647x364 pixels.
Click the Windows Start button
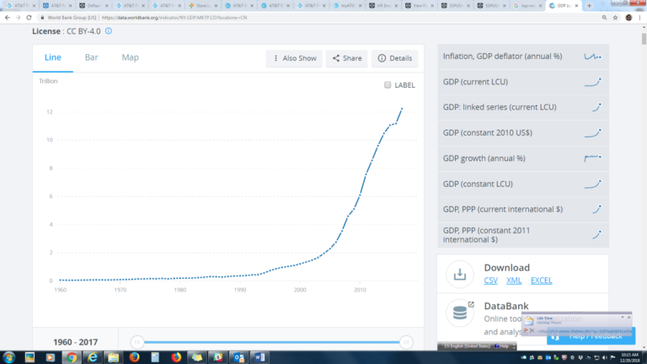coord(8,357)
